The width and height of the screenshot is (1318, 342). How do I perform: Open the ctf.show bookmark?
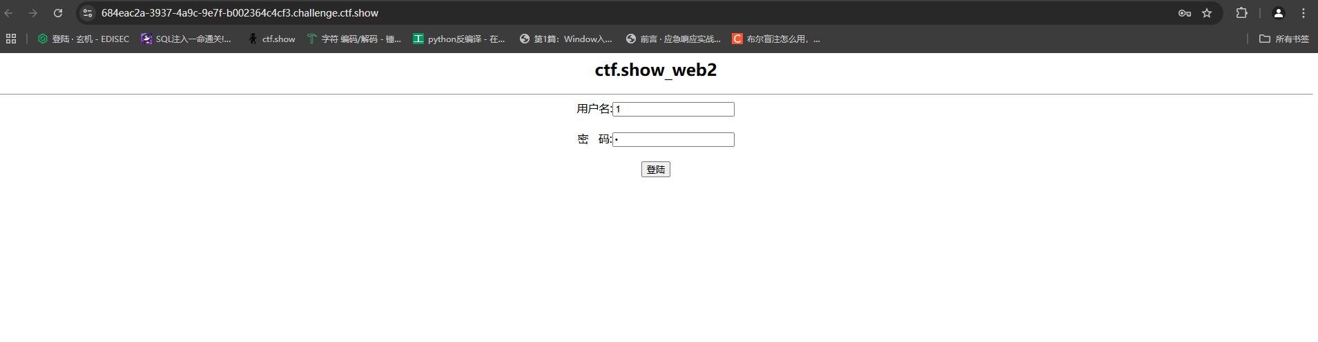click(x=271, y=39)
